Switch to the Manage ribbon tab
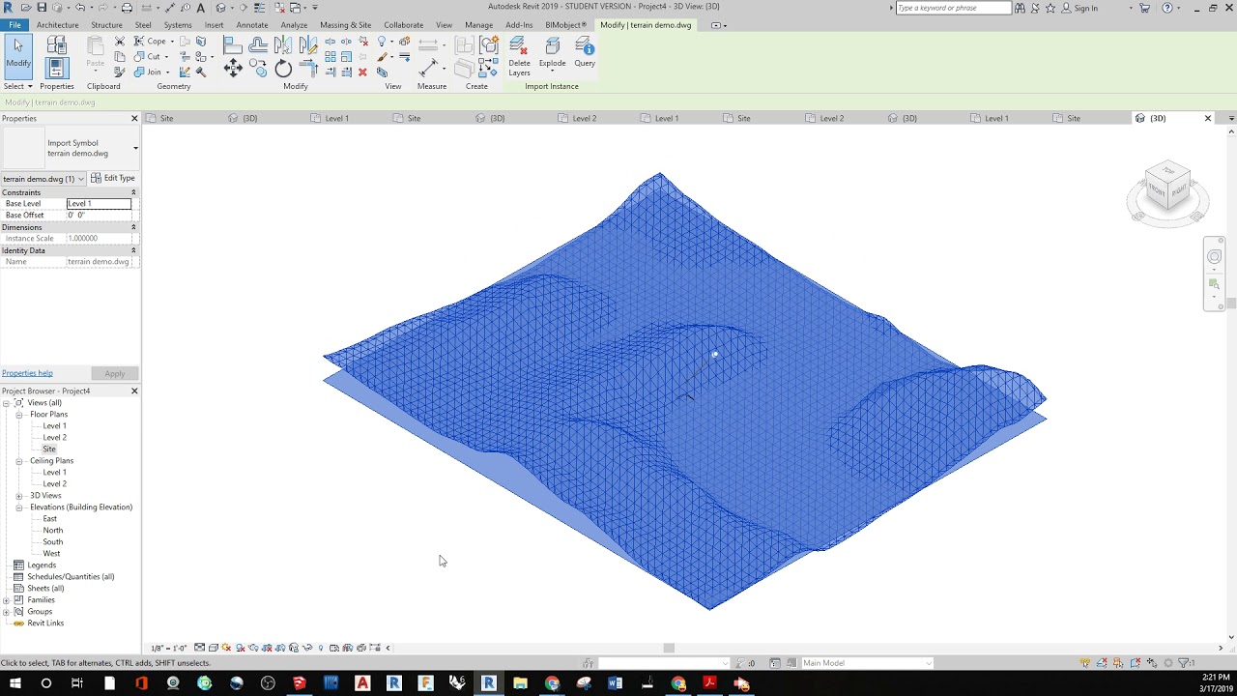The image size is (1237, 696). click(478, 25)
